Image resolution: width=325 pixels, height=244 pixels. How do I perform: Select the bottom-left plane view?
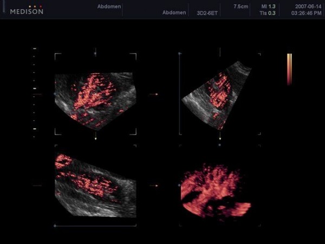click(x=95, y=185)
